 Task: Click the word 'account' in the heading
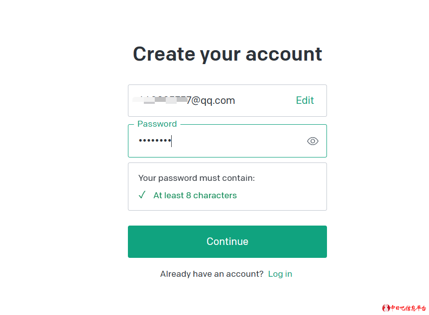(284, 54)
